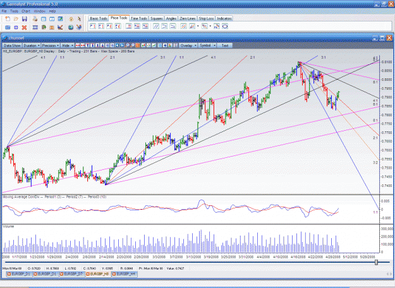The height and width of the screenshot is (288, 395).
Task: Select the oval shape tool in Price Tools
Action: [x=225, y=26]
